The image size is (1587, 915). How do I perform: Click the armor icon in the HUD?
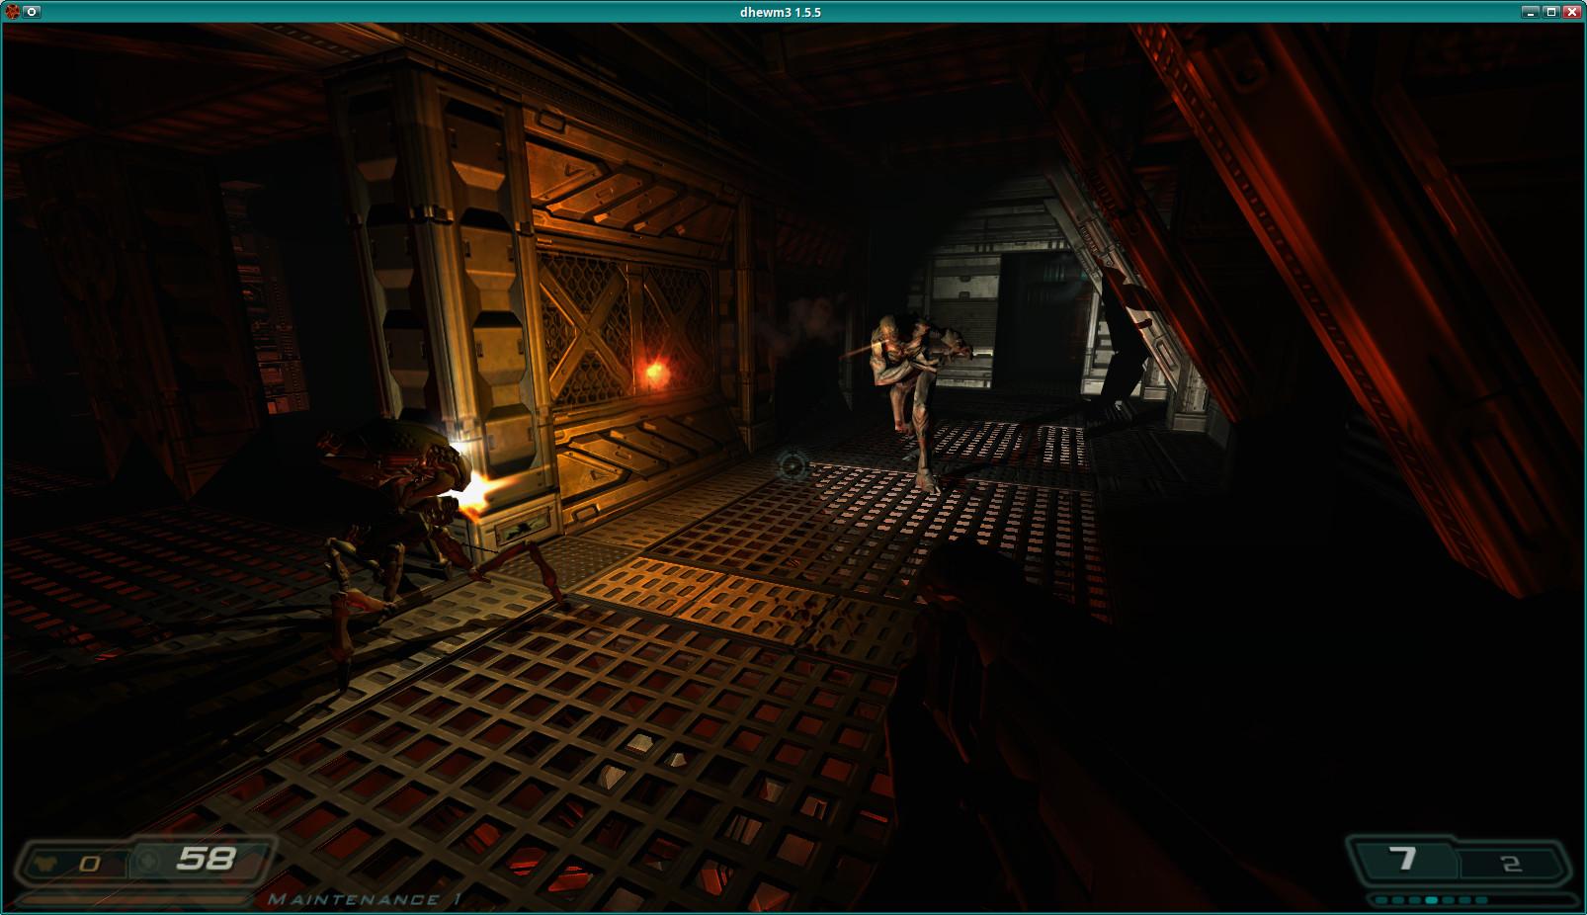pos(47,862)
